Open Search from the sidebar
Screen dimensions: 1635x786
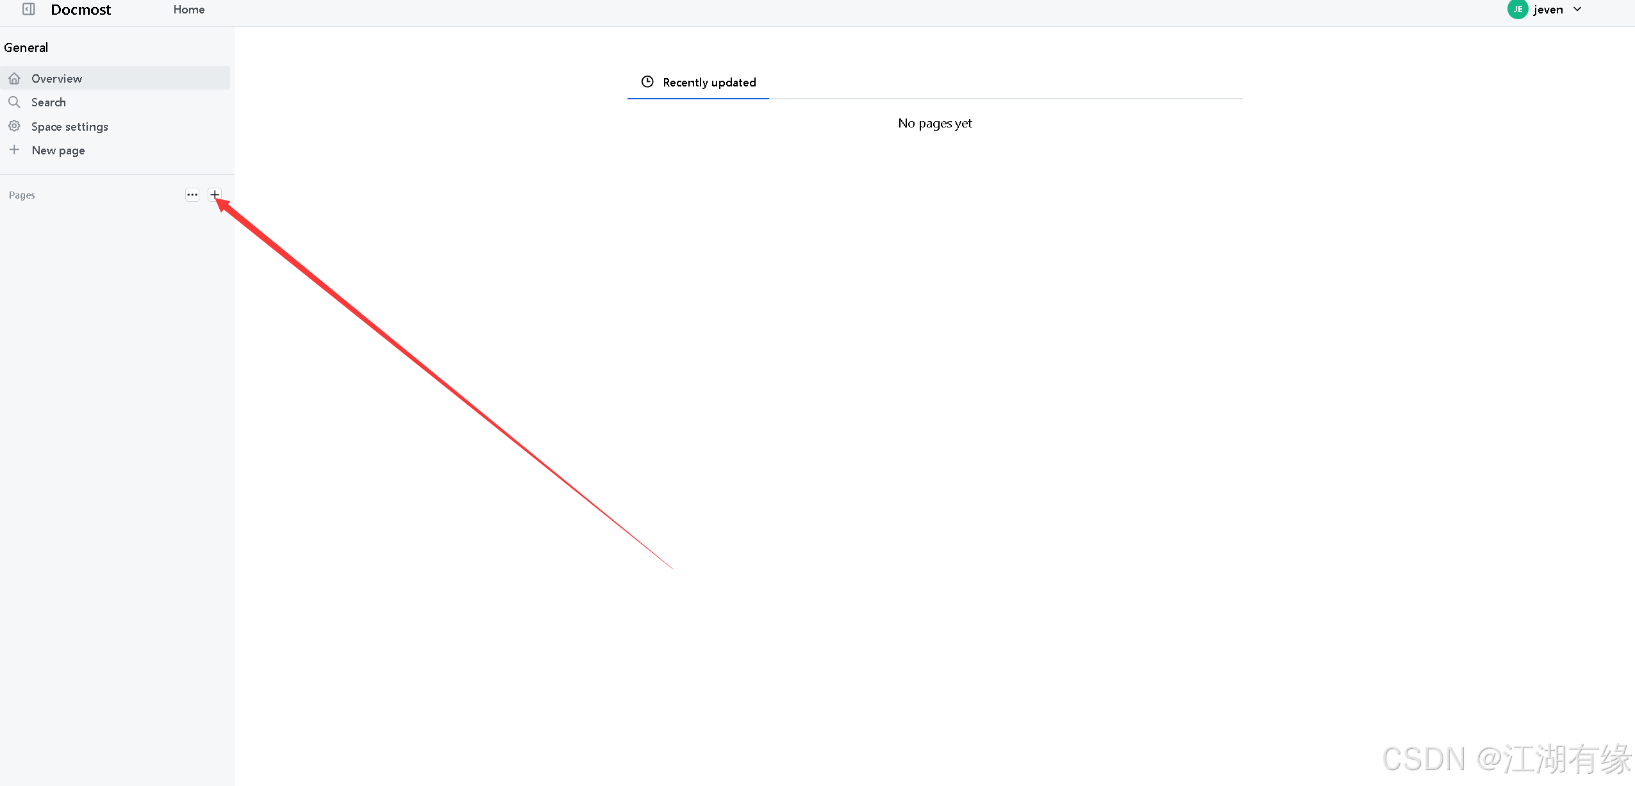click(49, 102)
